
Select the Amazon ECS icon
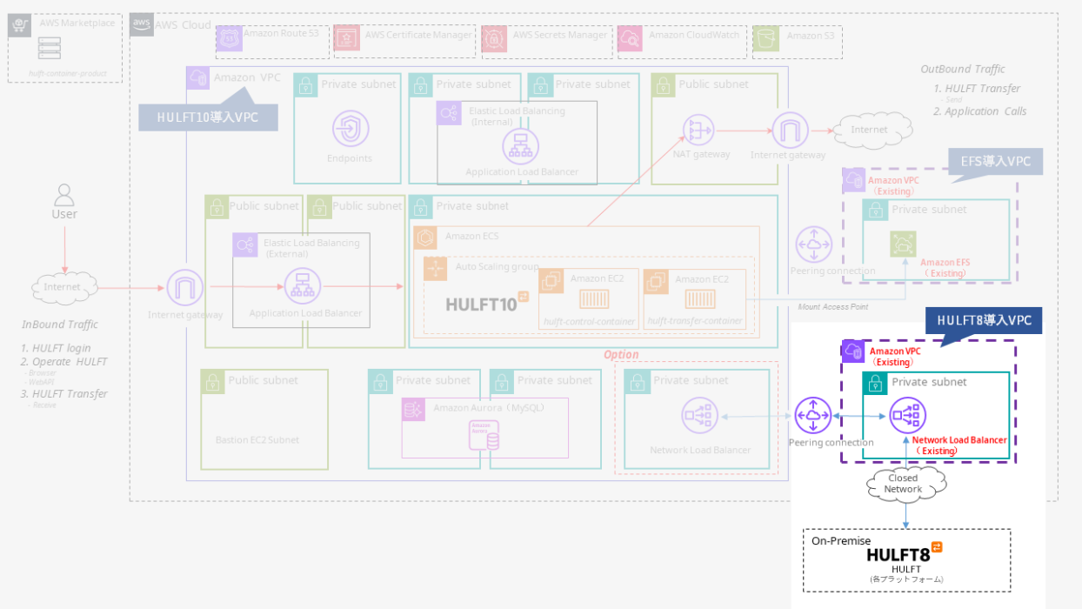426,238
